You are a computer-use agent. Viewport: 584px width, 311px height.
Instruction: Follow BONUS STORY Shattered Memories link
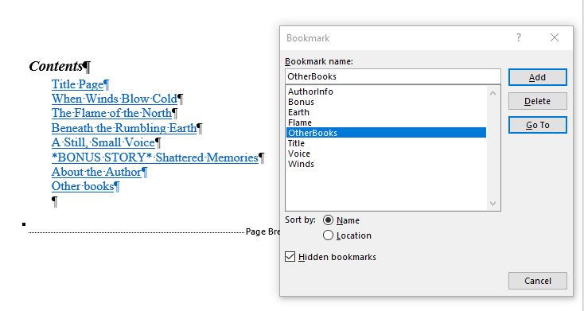[155, 157]
